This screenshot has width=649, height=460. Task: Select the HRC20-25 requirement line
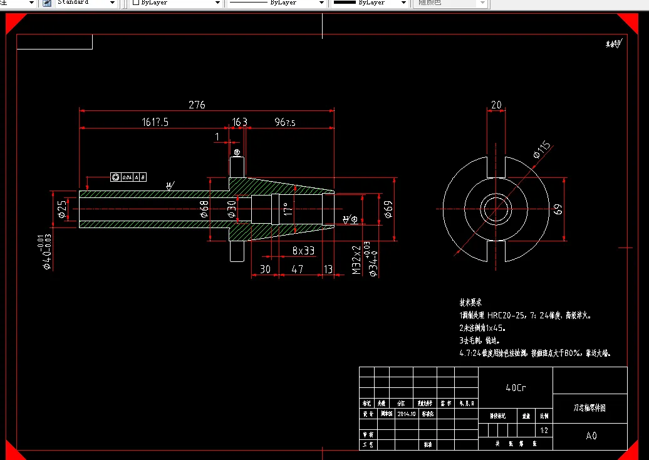click(525, 315)
